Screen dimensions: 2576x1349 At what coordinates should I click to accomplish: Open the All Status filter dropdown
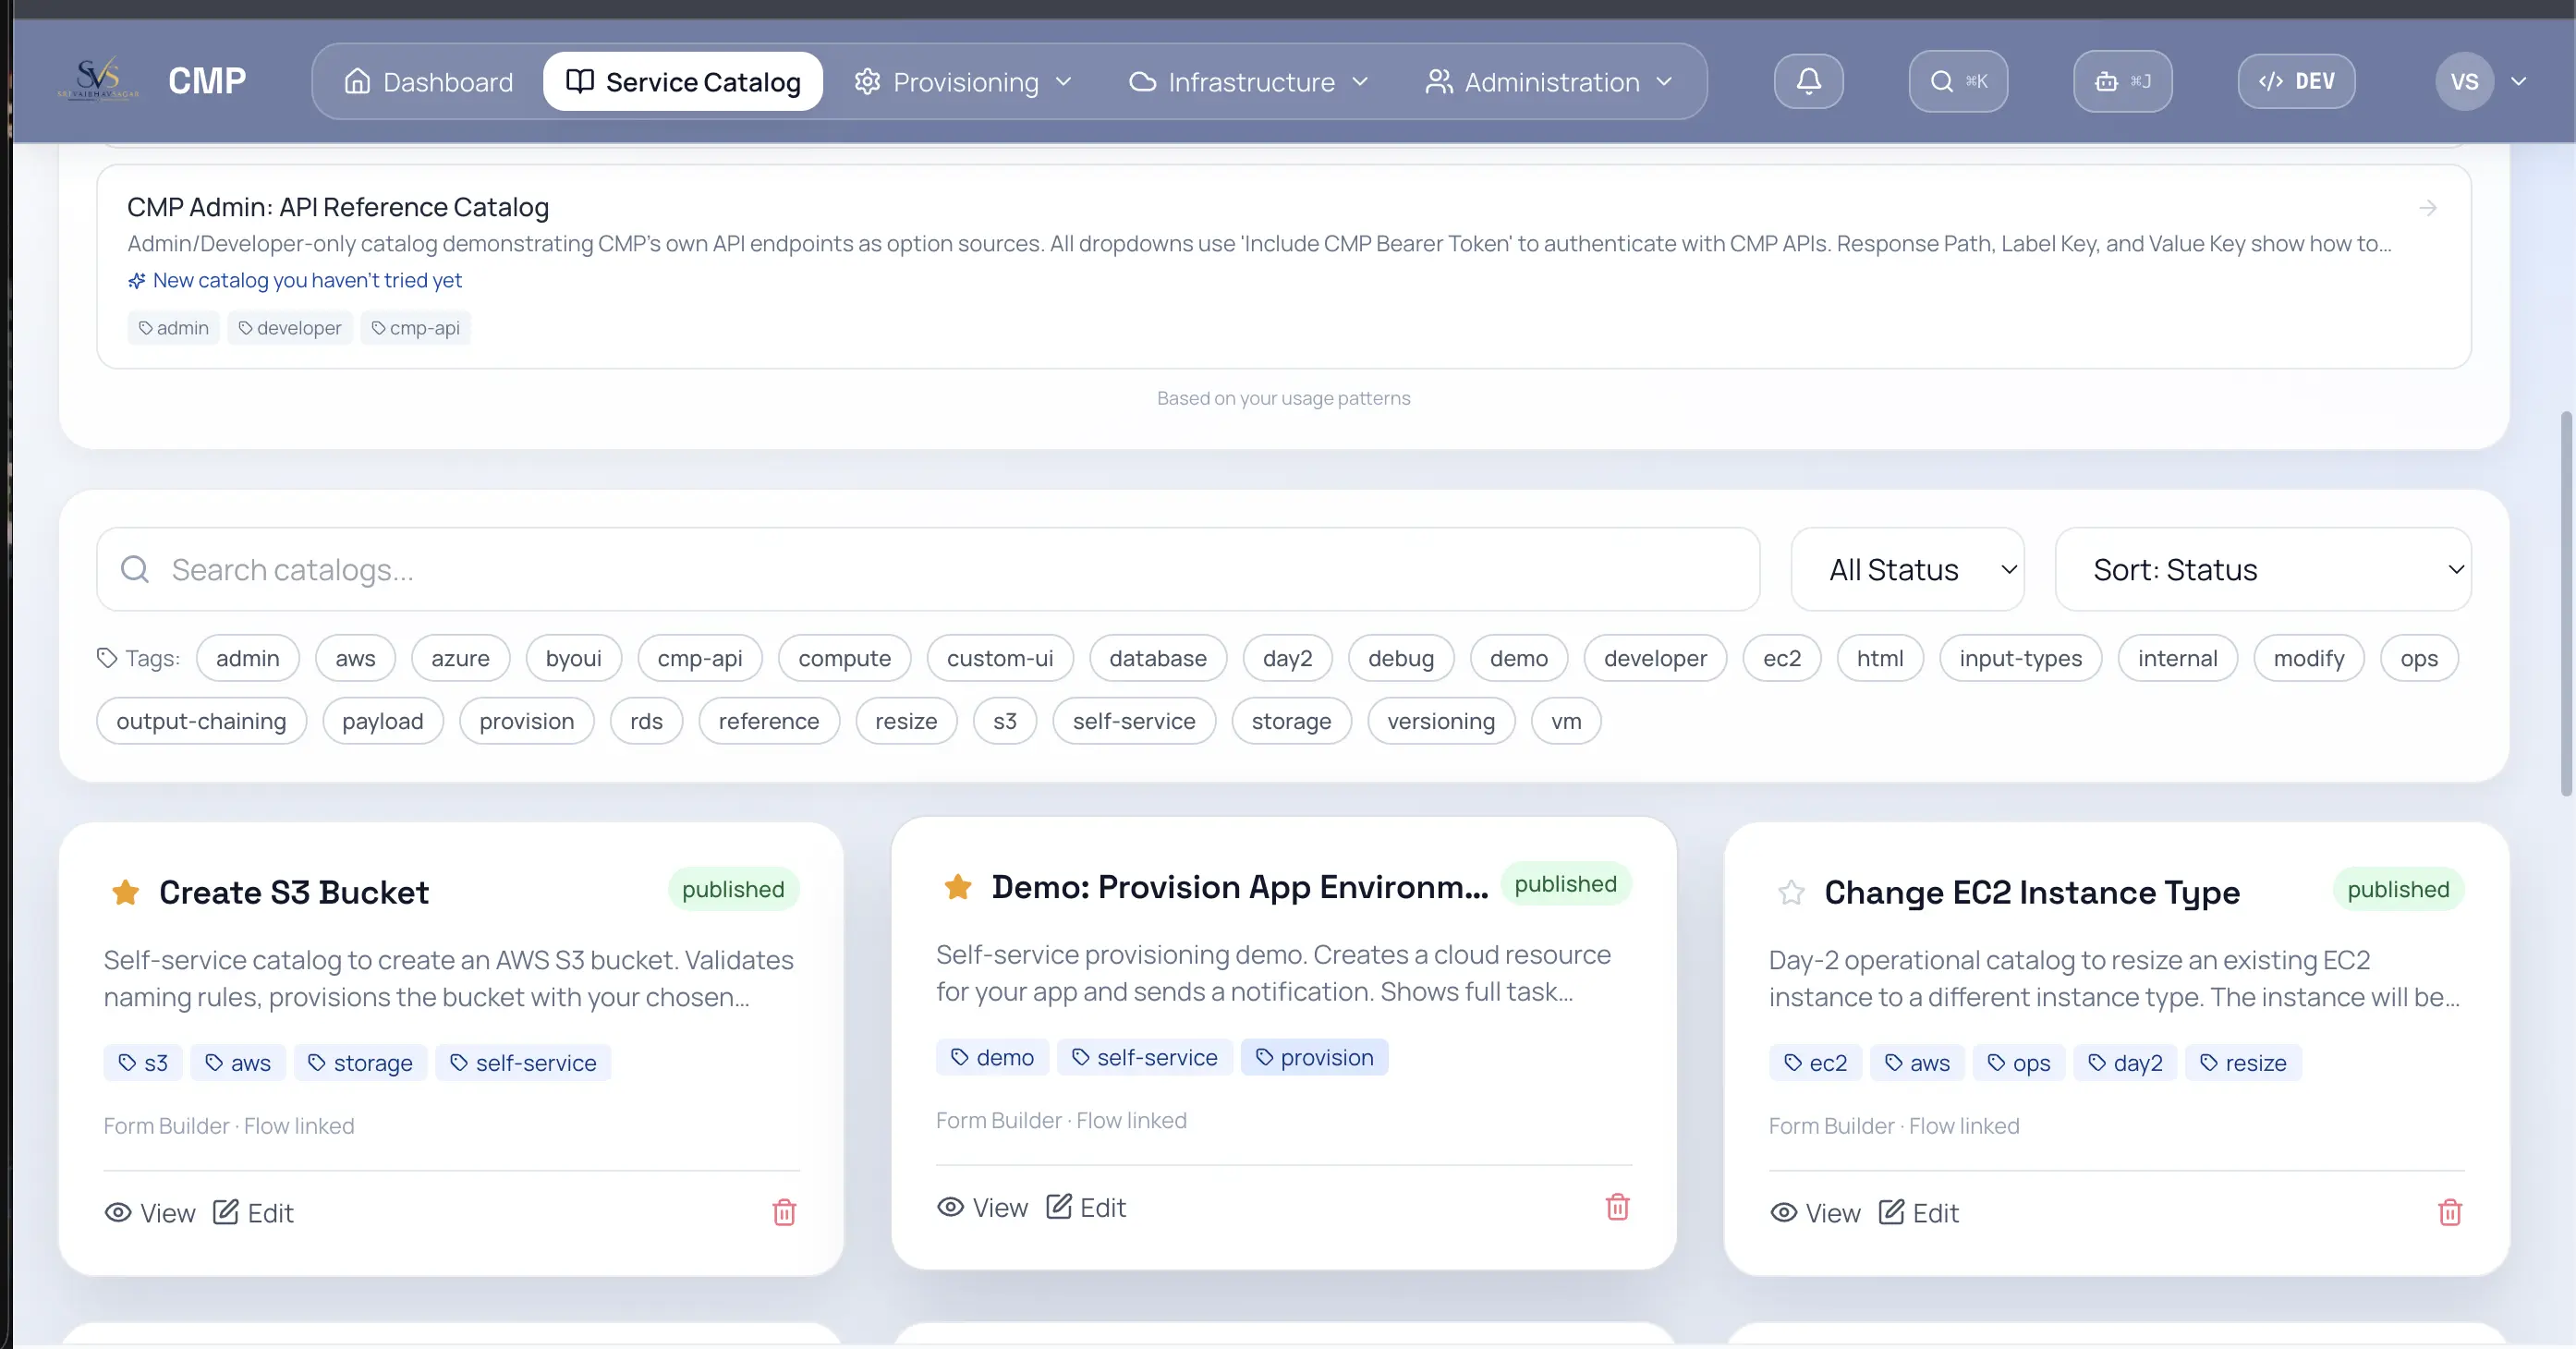click(1907, 569)
